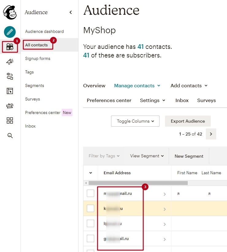Check the select-all checkbox in table header
The image size is (227, 252).
[x=90, y=173]
